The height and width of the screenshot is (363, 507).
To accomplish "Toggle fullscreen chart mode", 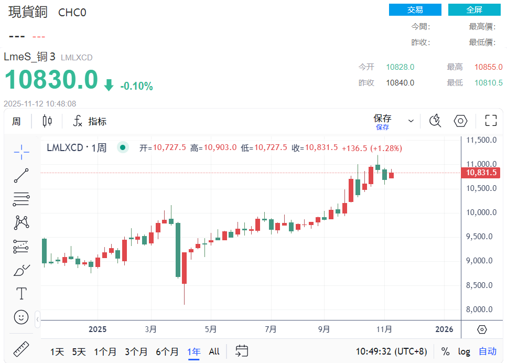I will 491,121.
